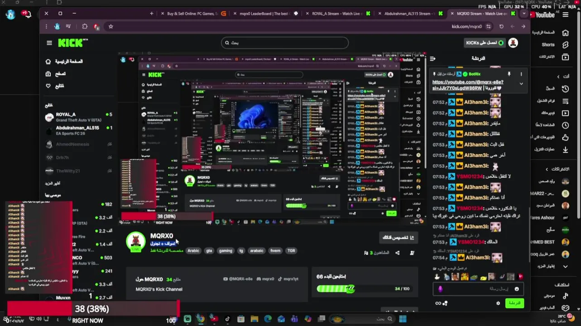Click the Arabic stream tag
This screenshot has width=581, height=326.
pos(193,251)
